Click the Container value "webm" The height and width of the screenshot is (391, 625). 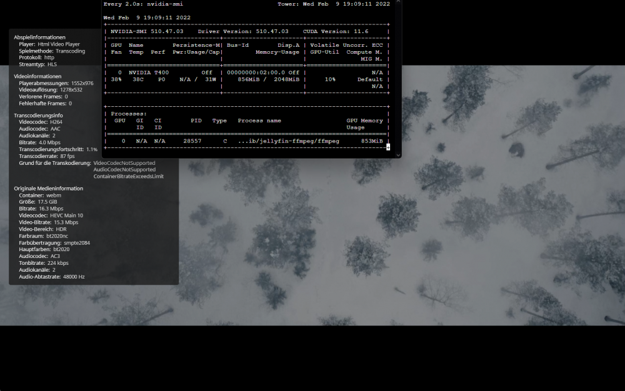53,195
